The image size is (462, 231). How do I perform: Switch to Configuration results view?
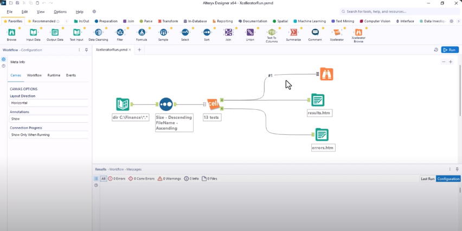(448, 179)
